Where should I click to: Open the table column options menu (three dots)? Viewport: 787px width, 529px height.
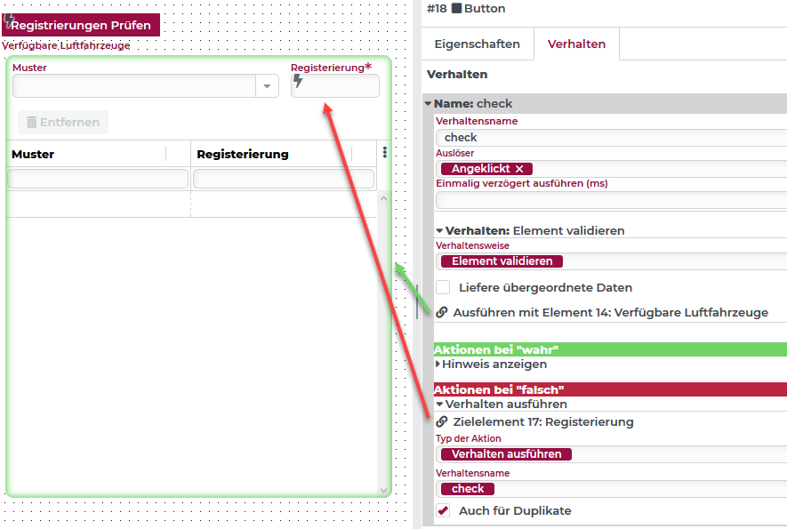[384, 153]
